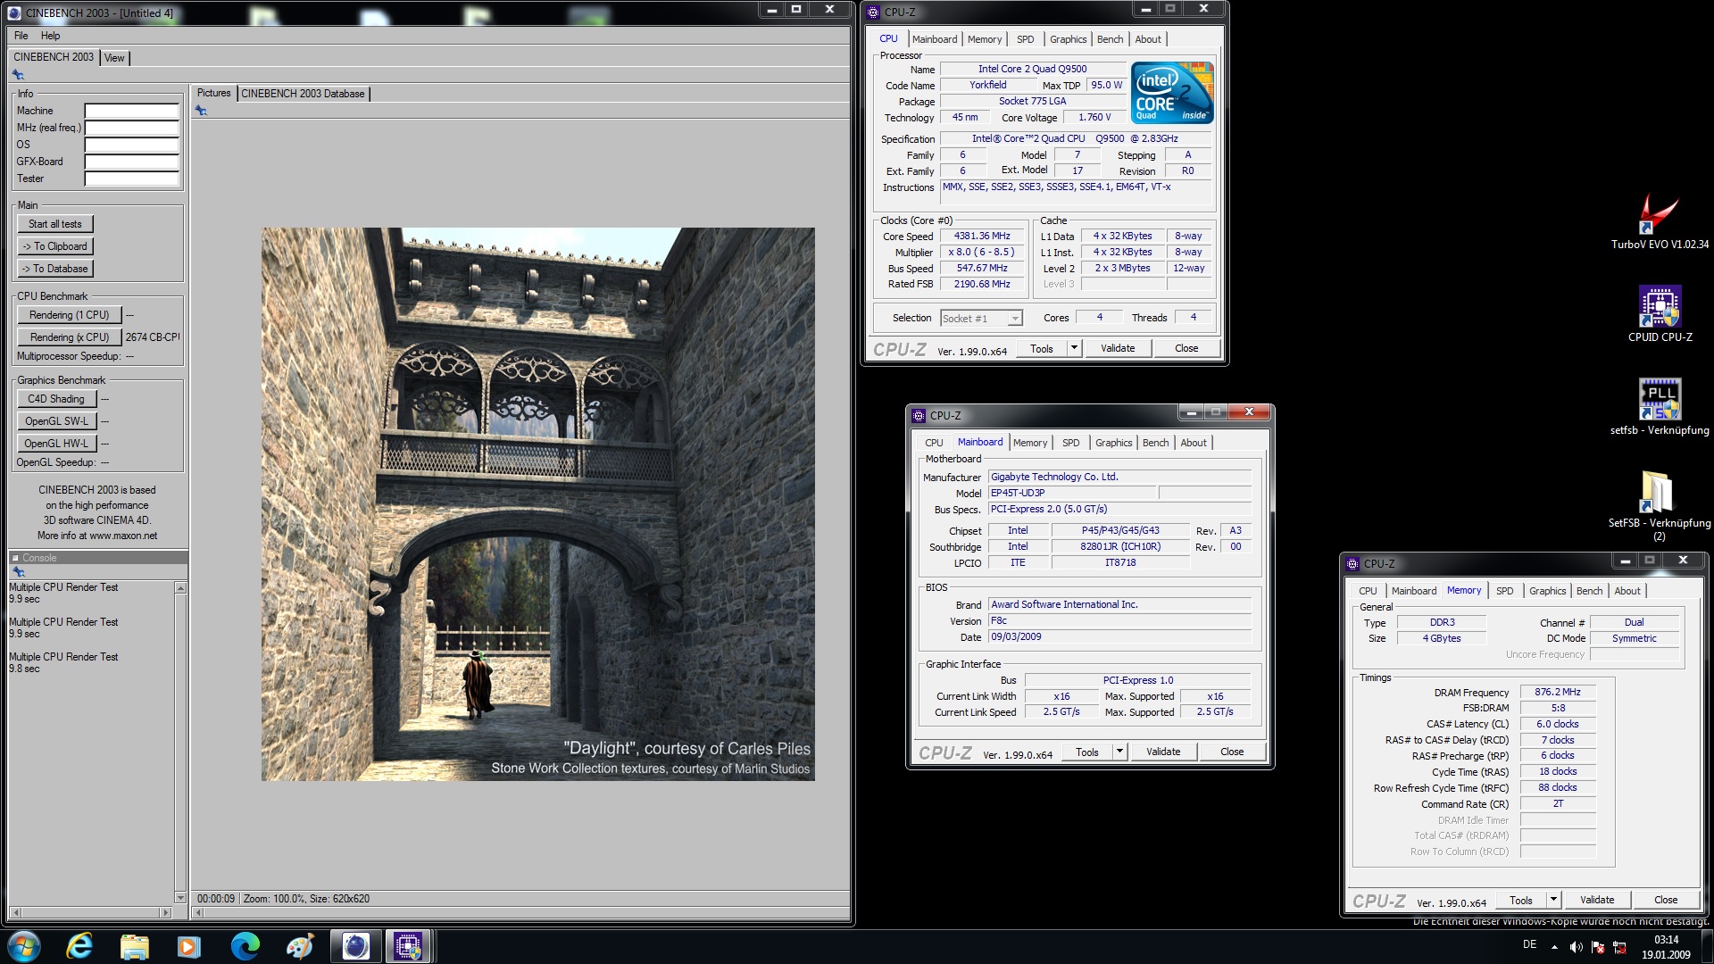Screen dimensions: 1714x964
Task: Click the pin icon under Pictures tab
Action: [201, 111]
